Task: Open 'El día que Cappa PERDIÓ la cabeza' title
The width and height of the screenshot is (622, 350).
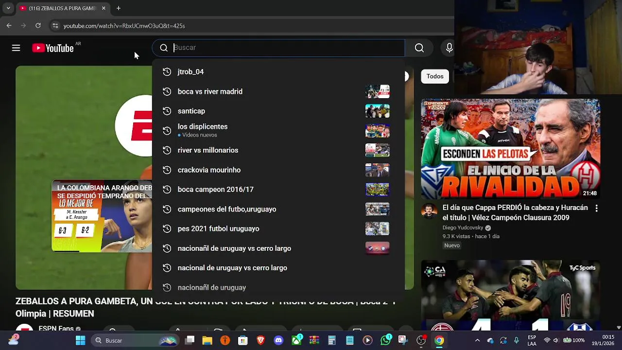Action: click(x=515, y=212)
